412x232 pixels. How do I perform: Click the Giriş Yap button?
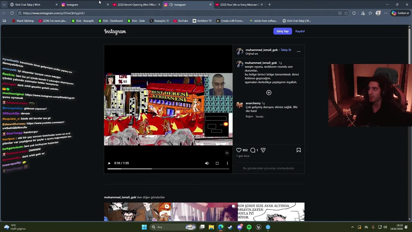(283, 31)
